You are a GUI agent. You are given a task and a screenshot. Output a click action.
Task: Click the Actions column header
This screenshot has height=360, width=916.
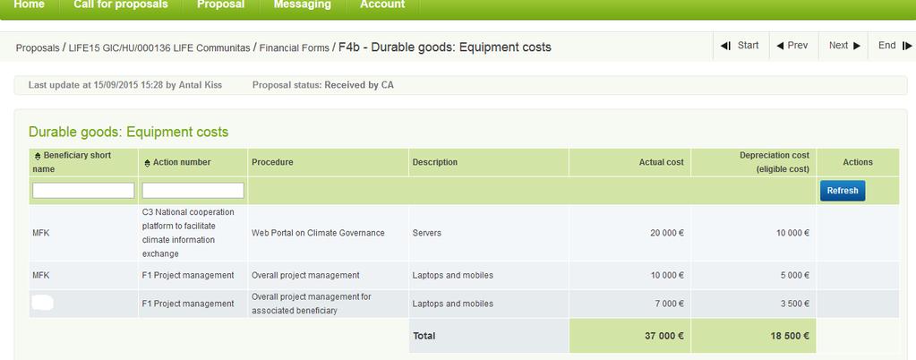point(858,162)
